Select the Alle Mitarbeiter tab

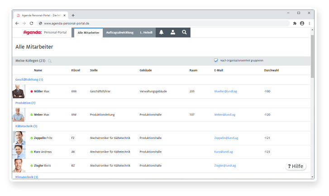point(88,33)
